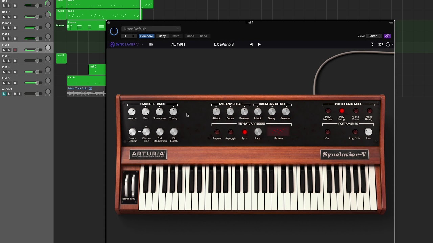Click the Chorus Fine knob

pos(146,132)
